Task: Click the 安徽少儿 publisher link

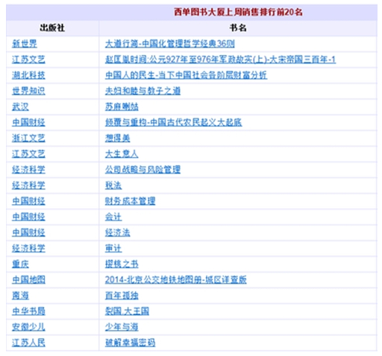Action: tap(28, 327)
